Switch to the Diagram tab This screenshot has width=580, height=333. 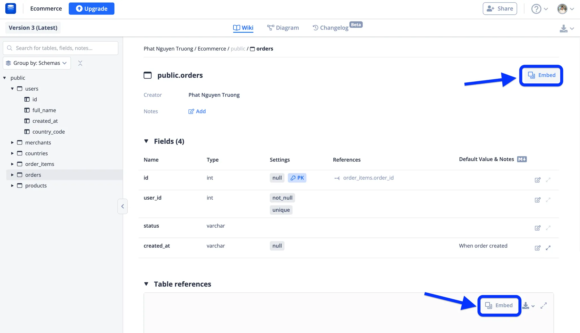283,27
